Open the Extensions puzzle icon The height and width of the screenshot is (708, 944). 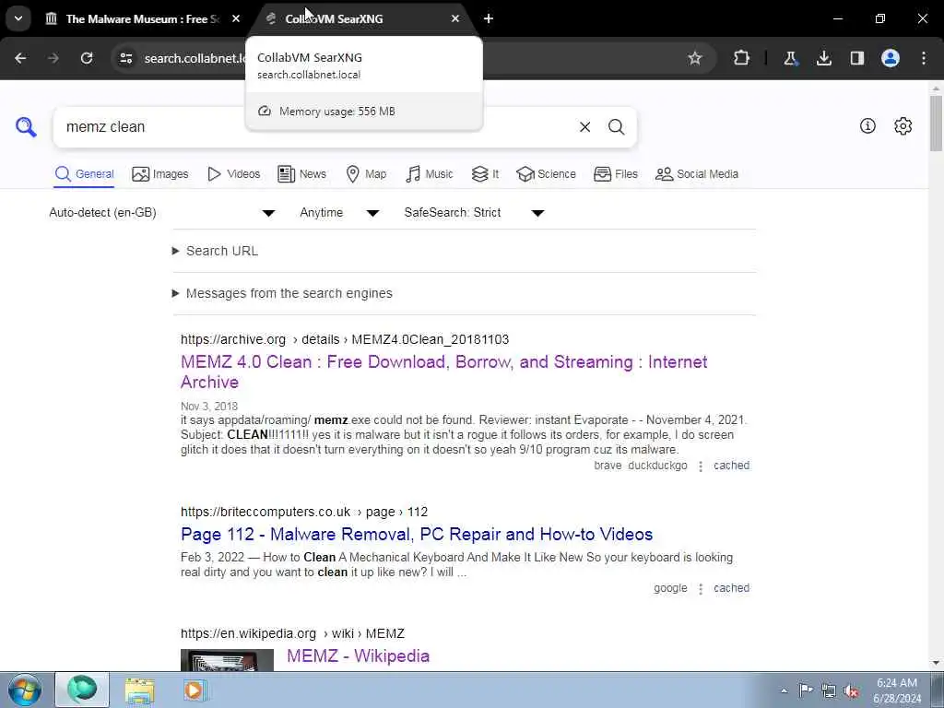click(x=742, y=58)
